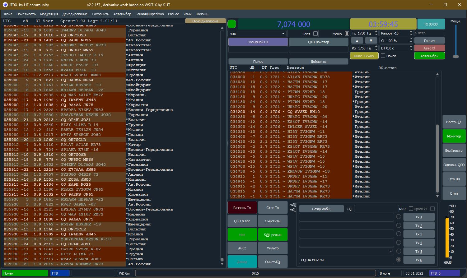The width and height of the screenshot is (467, 278).
Task: Click the Фикс. Tx=Rx button
Action: tap(364, 56)
